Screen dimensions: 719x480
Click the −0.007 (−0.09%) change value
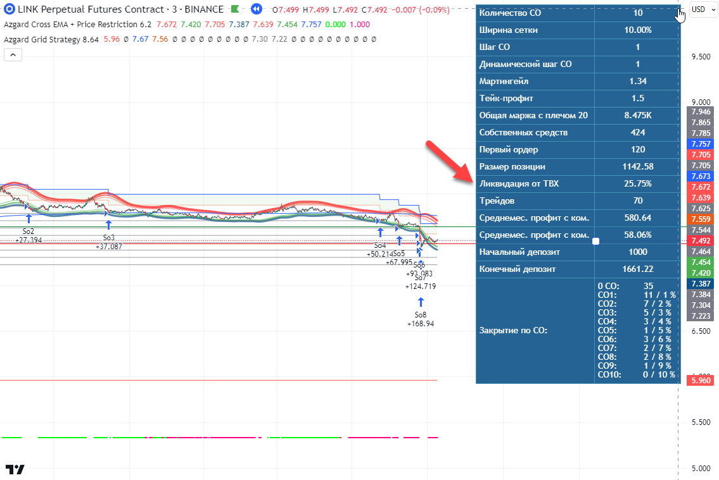point(420,9)
